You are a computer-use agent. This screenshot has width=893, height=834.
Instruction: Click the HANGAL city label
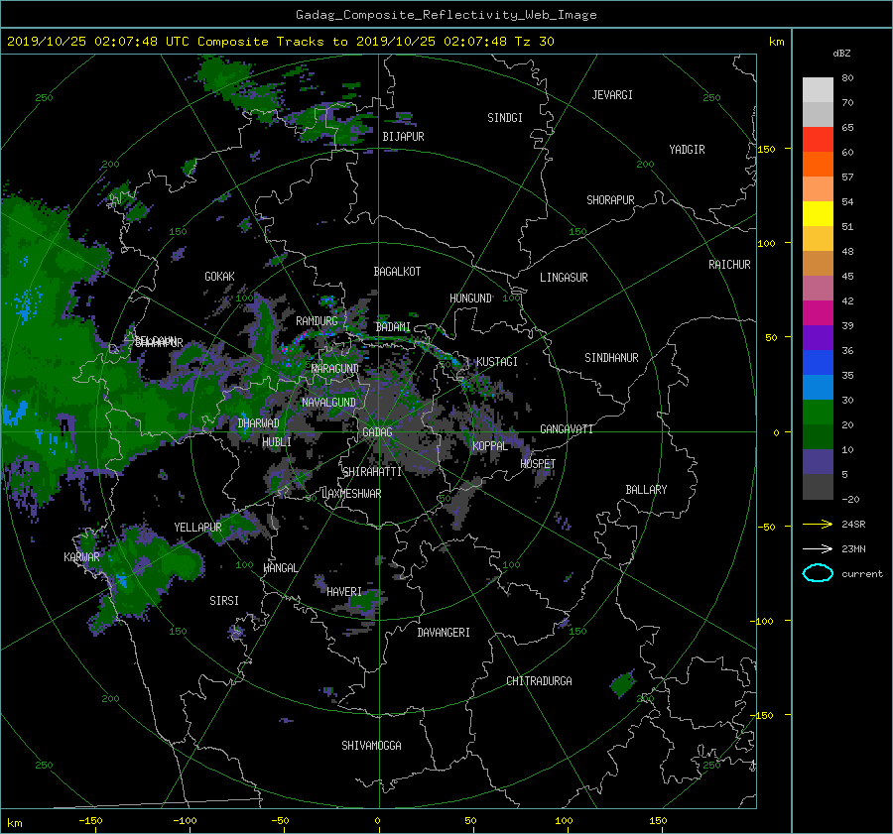click(x=280, y=568)
